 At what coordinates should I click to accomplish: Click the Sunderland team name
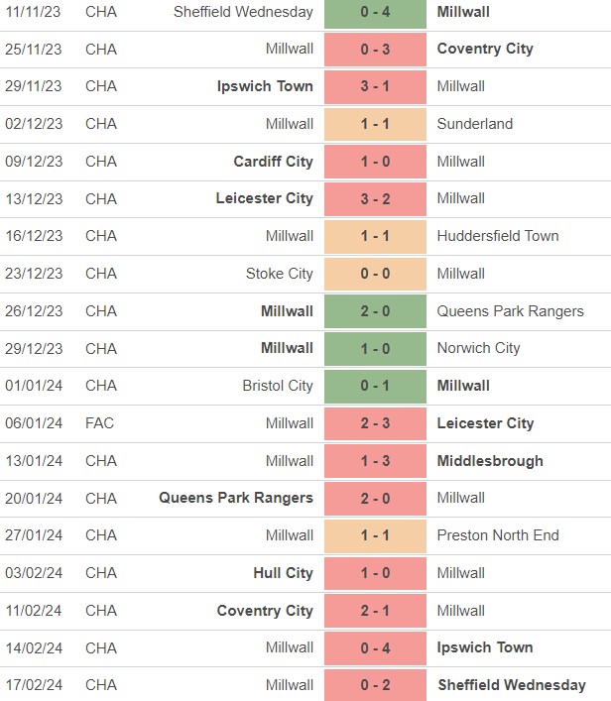(x=474, y=124)
